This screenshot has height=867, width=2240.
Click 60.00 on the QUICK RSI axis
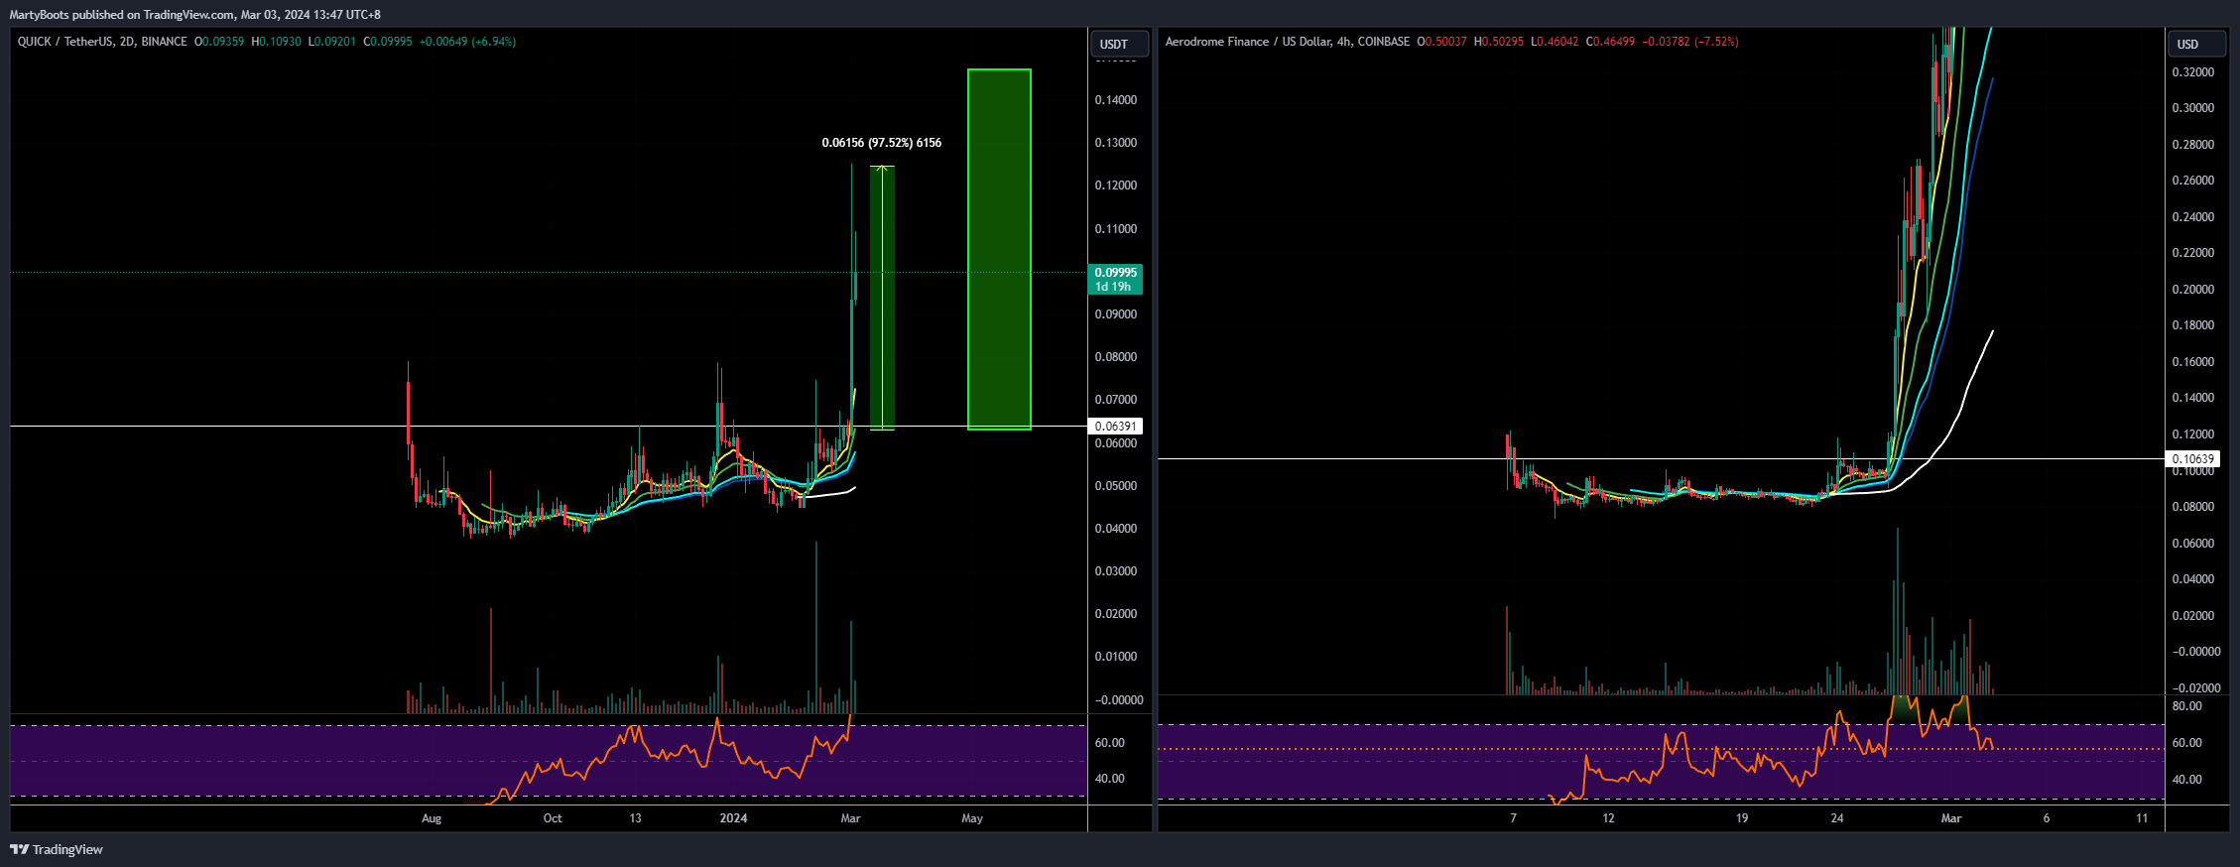click(1110, 743)
